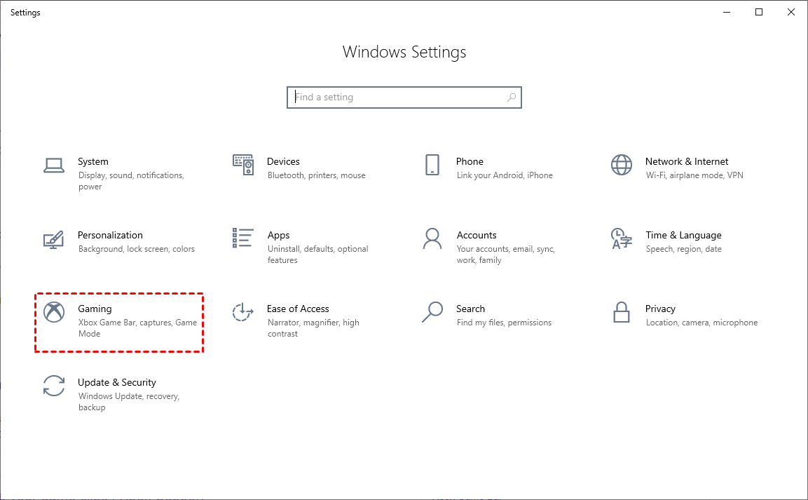Screen dimensions: 808x500
Task: Click the Privacy padlock icon
Action: [x=621, y=313]
